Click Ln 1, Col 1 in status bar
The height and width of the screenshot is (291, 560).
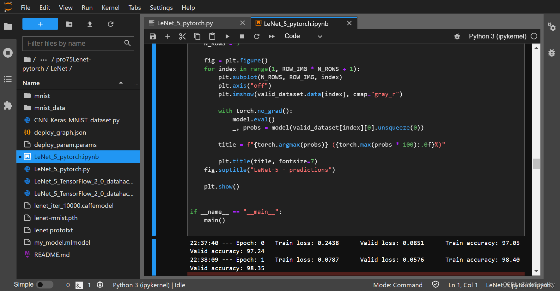pos(463,285)
